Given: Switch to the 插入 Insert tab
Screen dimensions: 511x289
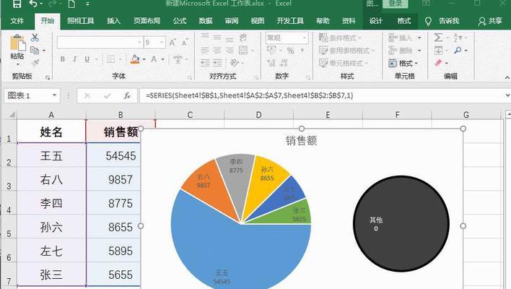Looking at the screenshot, I should click(x=114, y=21).
